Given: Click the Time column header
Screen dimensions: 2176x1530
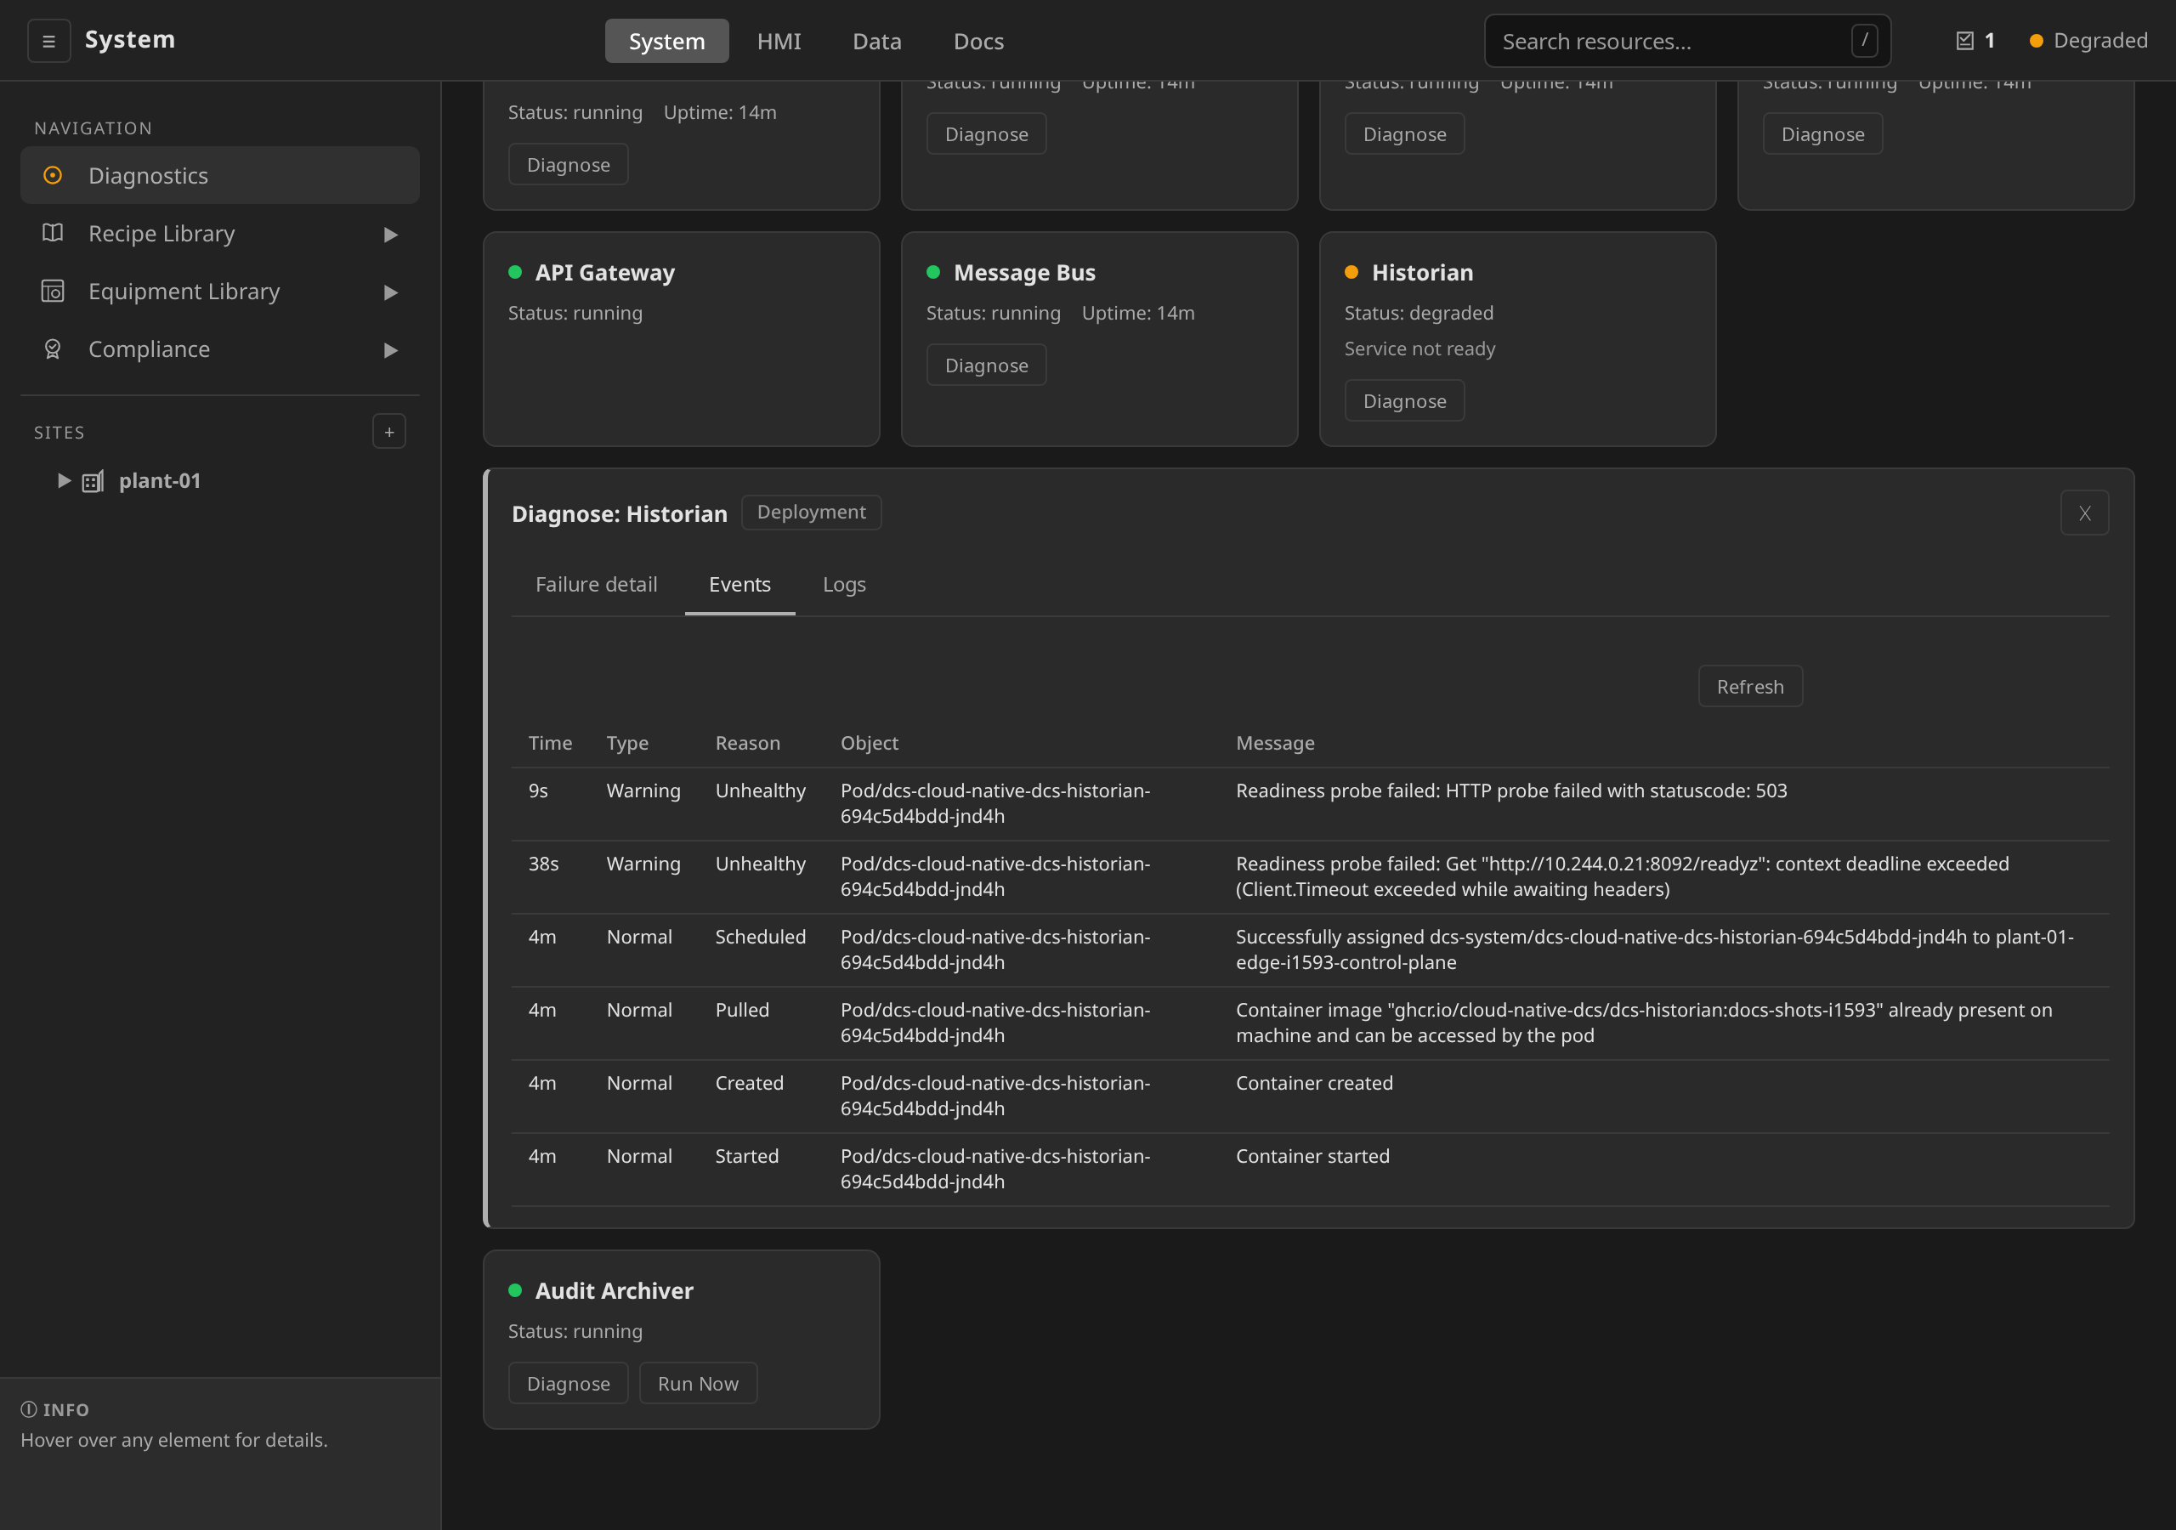Looking at the screenshot, I should point(550,743).
